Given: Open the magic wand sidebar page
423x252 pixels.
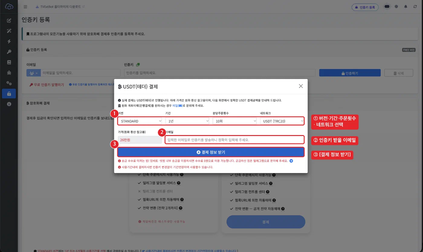Looking at the screenshot, I should (x=9, y=31).
